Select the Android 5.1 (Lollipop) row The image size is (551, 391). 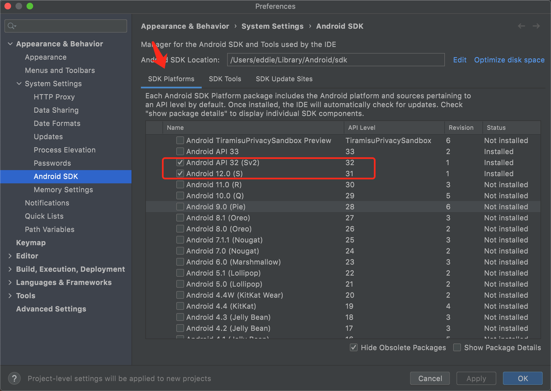(343, 273)
